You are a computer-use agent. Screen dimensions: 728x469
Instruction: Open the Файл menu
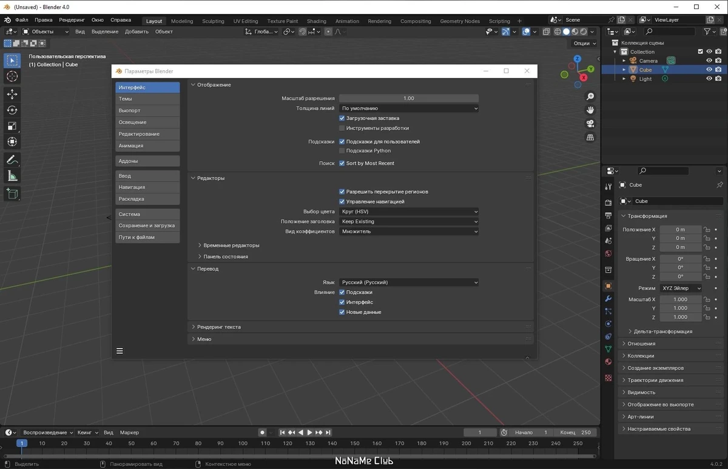point(21,20)
